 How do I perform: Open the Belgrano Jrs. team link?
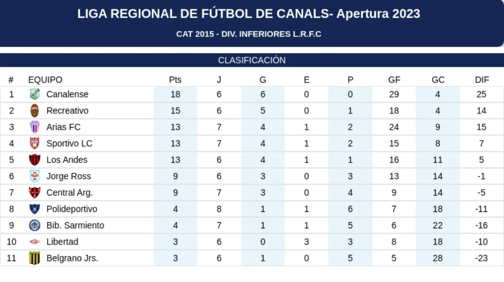pos(72,258)
